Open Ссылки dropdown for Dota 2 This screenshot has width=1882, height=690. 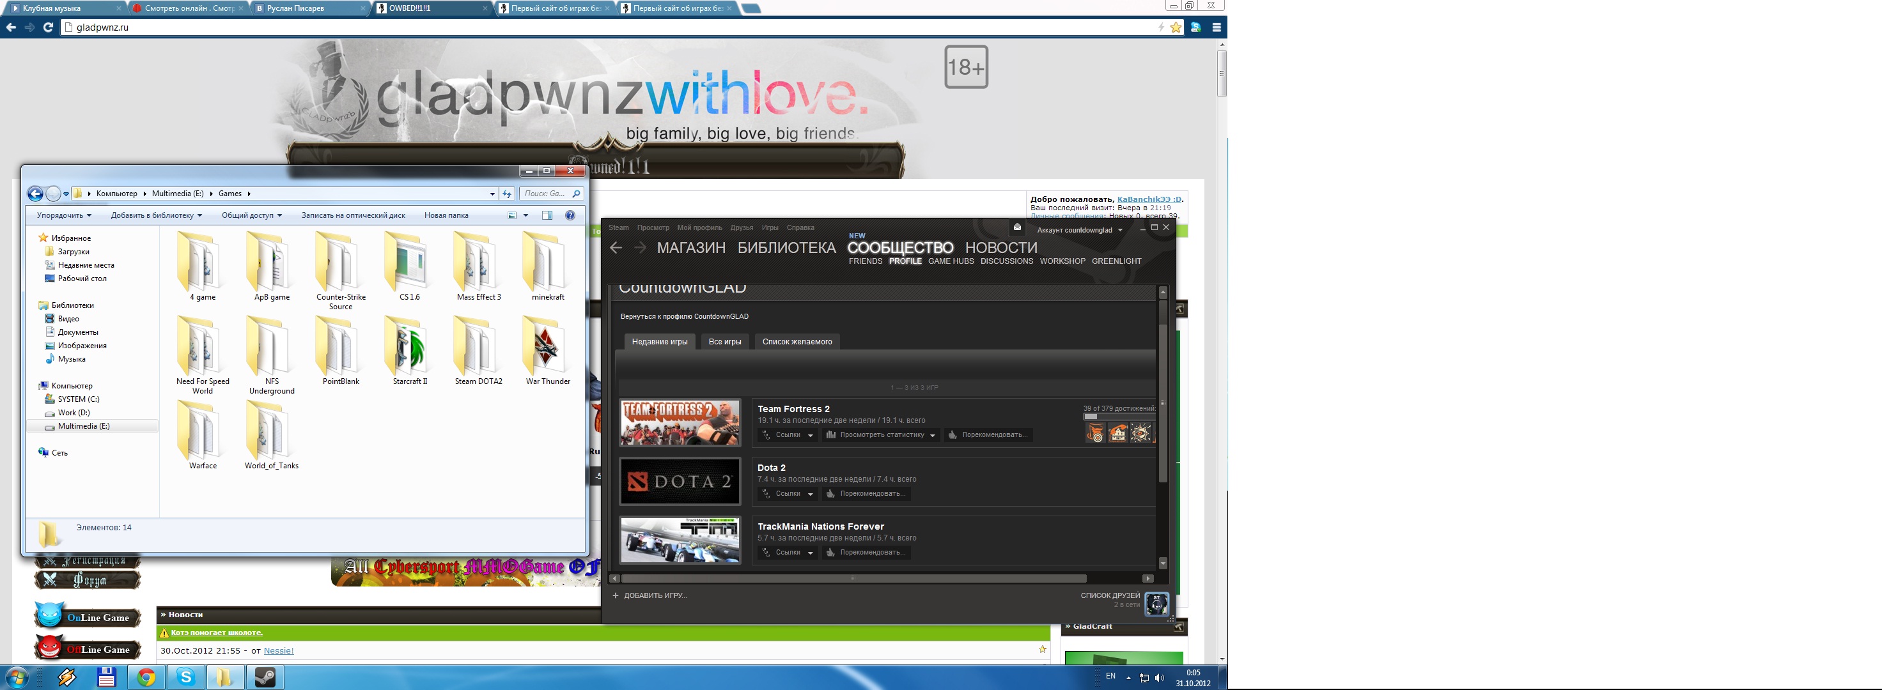[x=788, y=494]
